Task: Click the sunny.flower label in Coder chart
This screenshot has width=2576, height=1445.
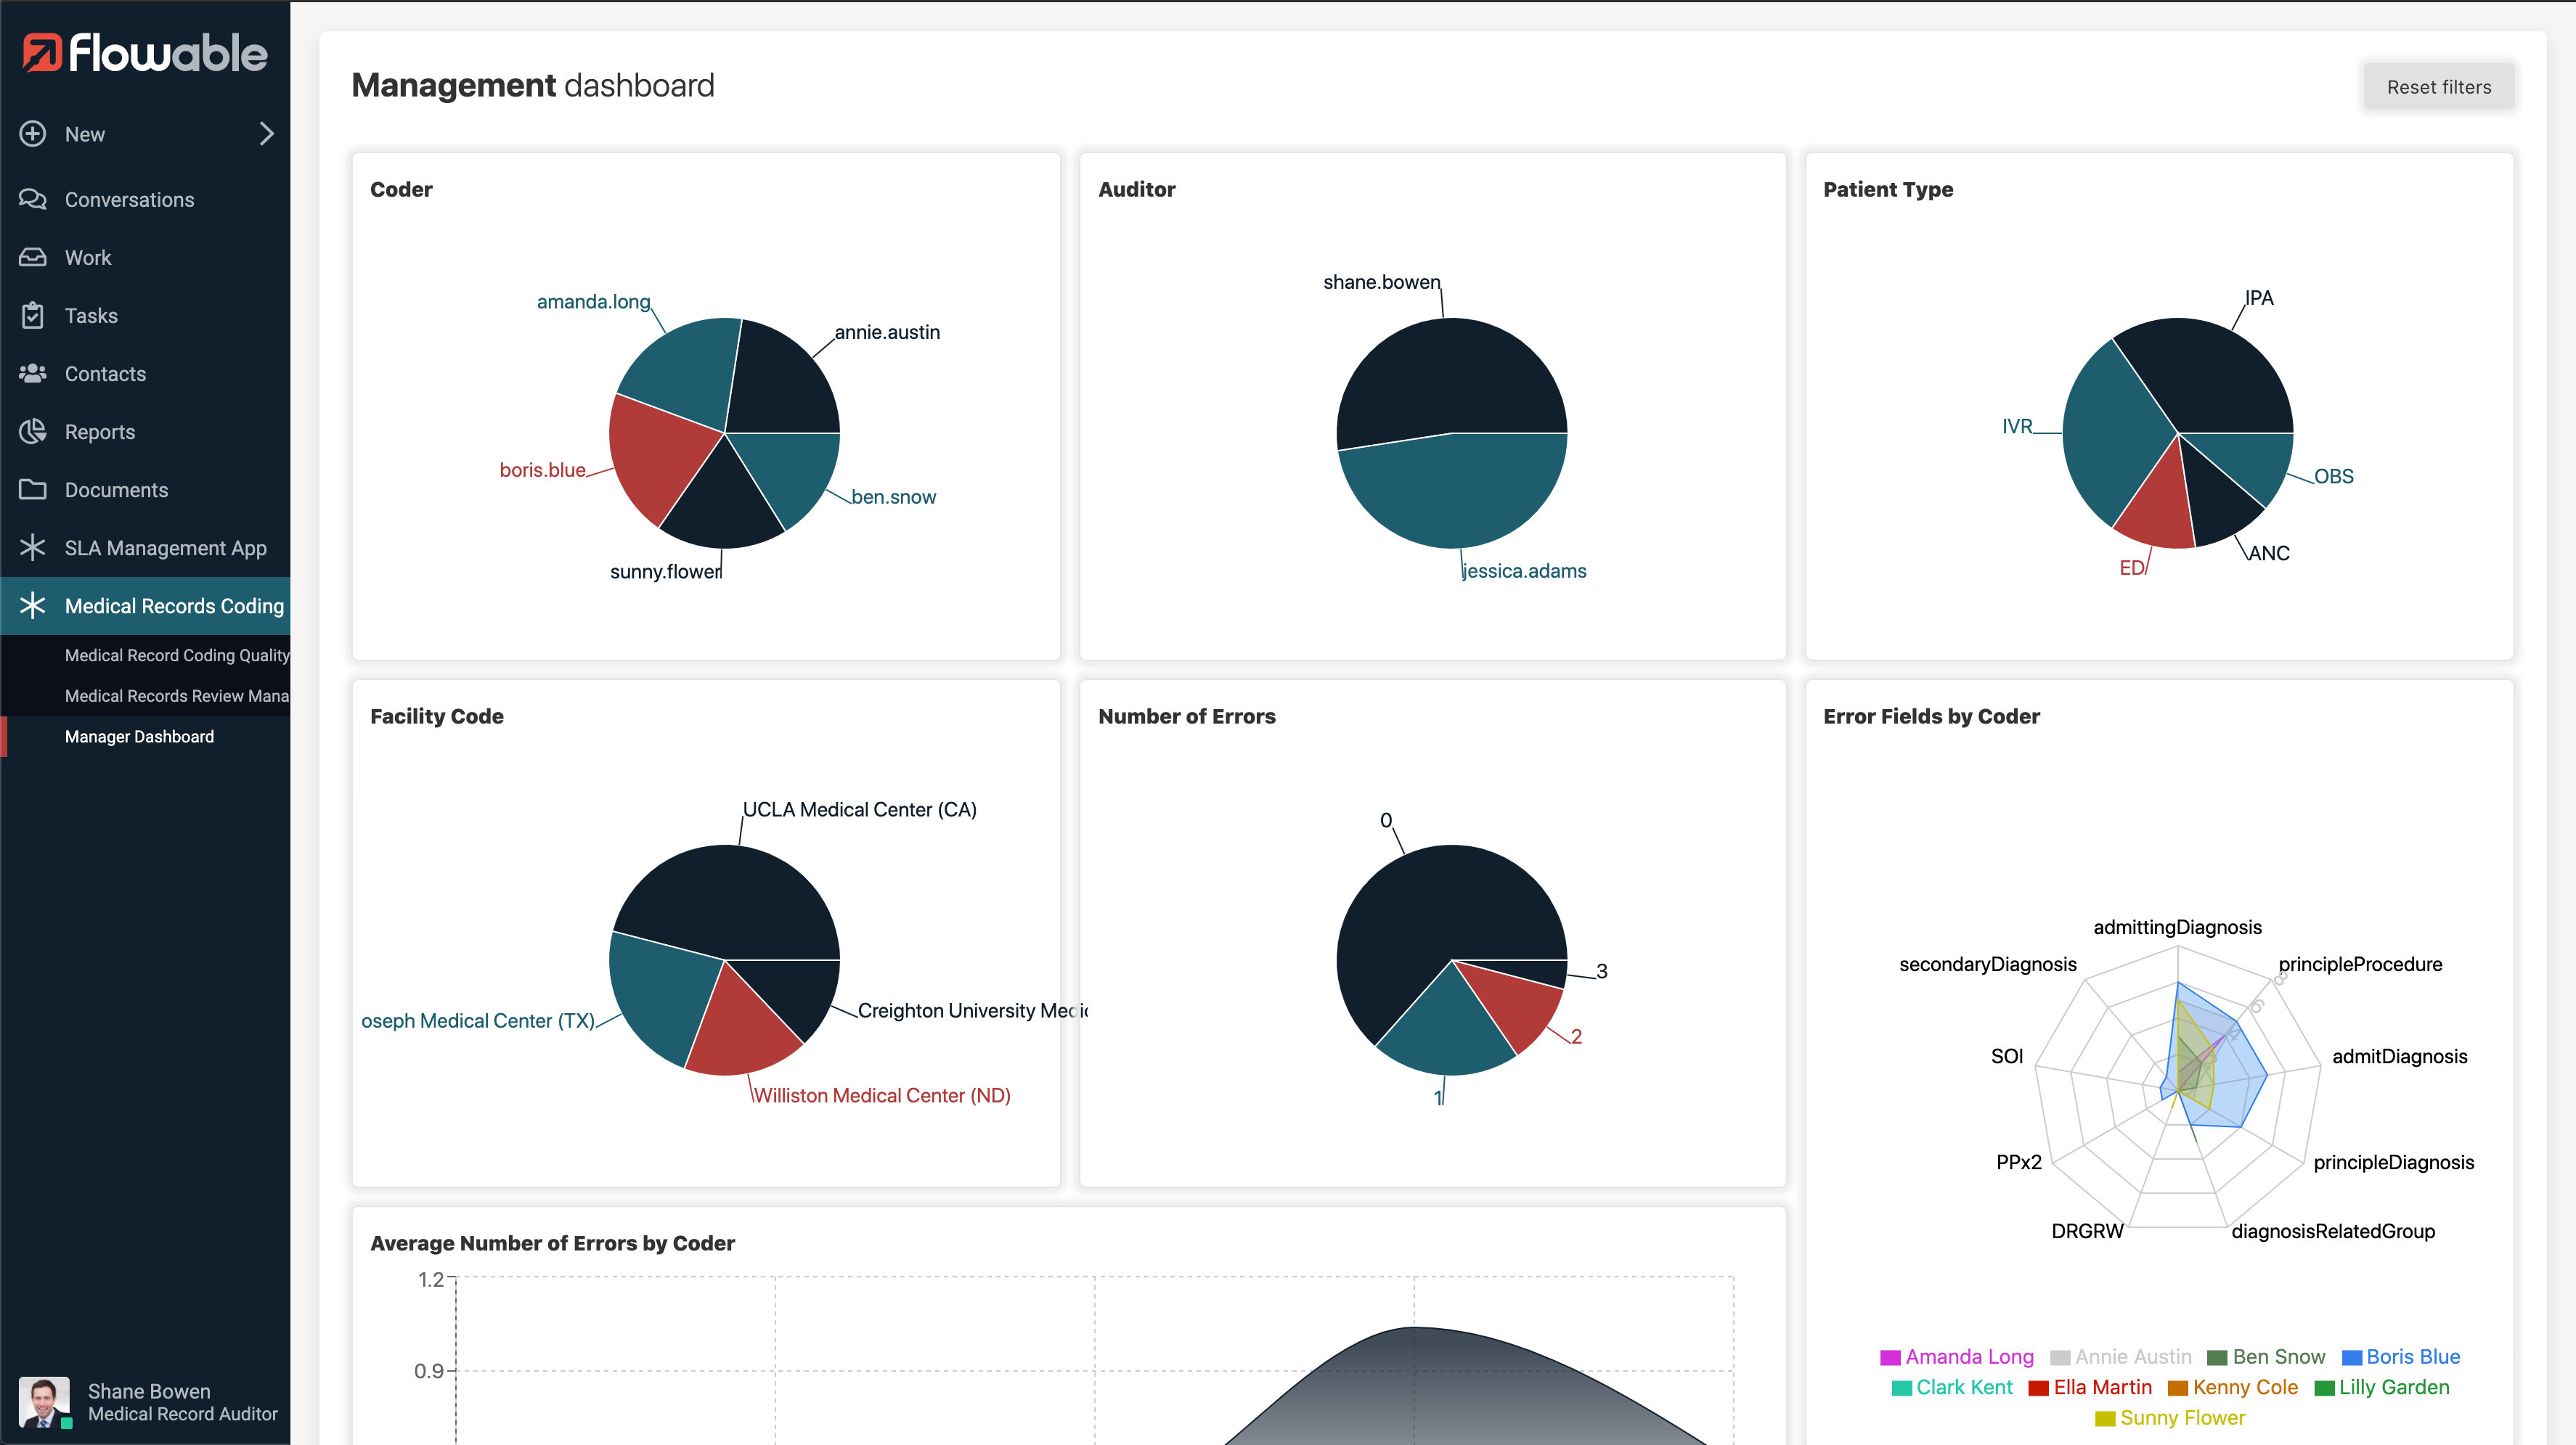Action: [x=665, y=570]
